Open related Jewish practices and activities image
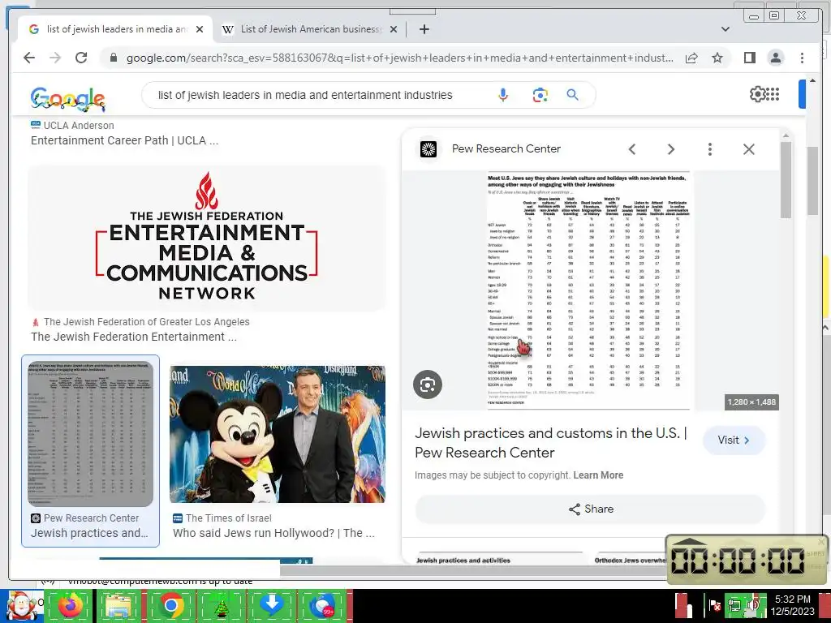 pyautogui.click(x=498, y=556)
